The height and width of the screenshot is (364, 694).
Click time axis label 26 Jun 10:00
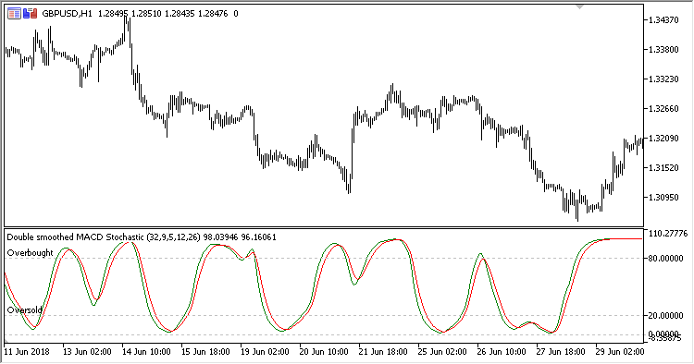pos(502,352)
